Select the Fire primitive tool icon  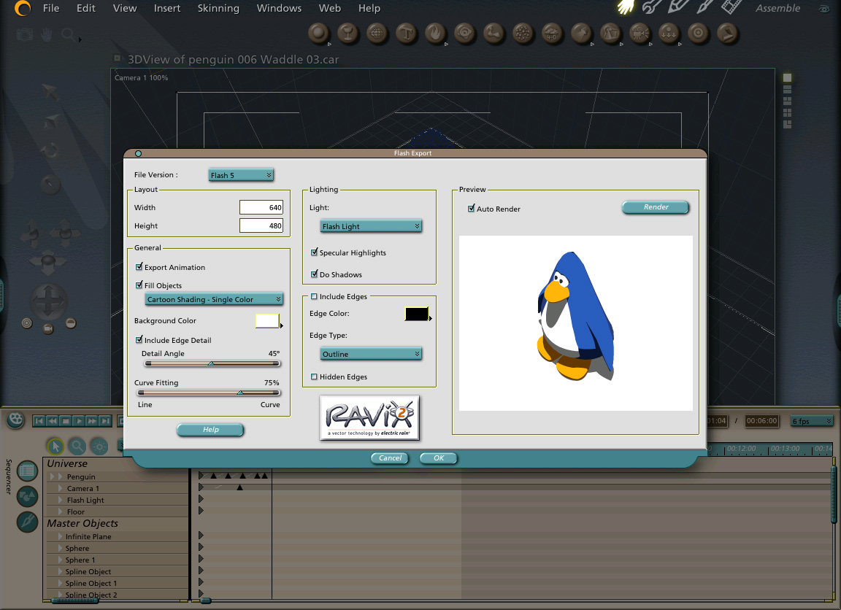(x=435, y=33)
